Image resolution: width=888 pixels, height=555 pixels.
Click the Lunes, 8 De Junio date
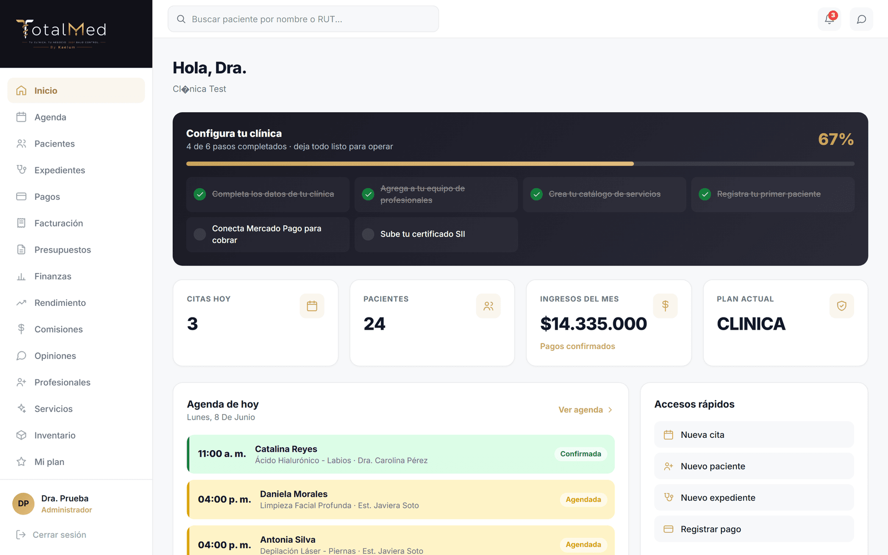click(221, 417)
